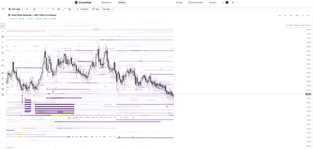
Task: Open the Pricing page
Action: 179,3
